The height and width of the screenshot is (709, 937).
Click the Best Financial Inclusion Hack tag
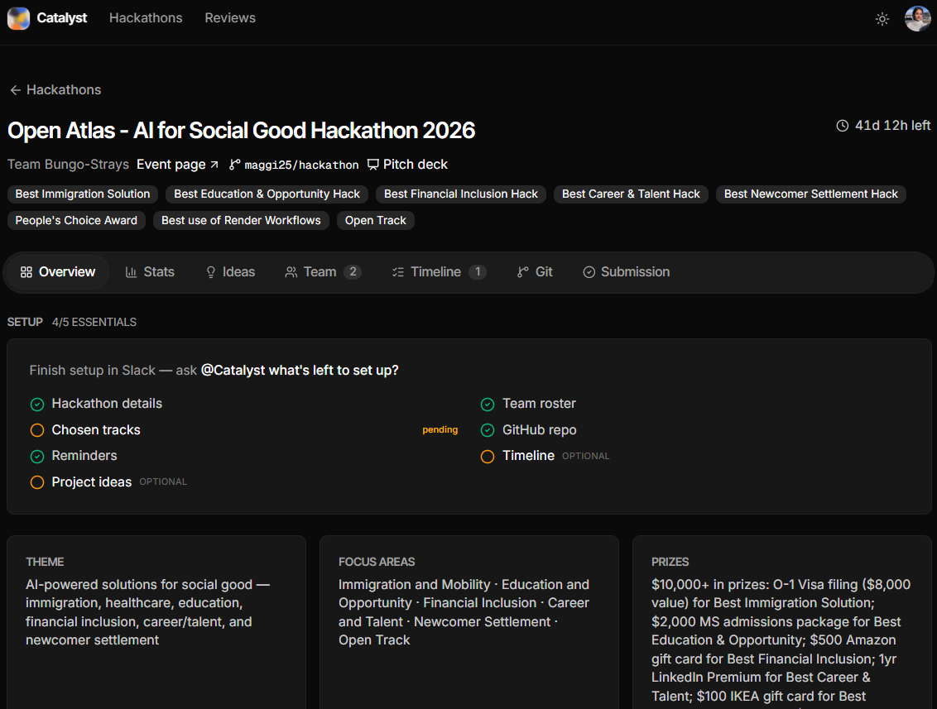(x=461, y=194)
